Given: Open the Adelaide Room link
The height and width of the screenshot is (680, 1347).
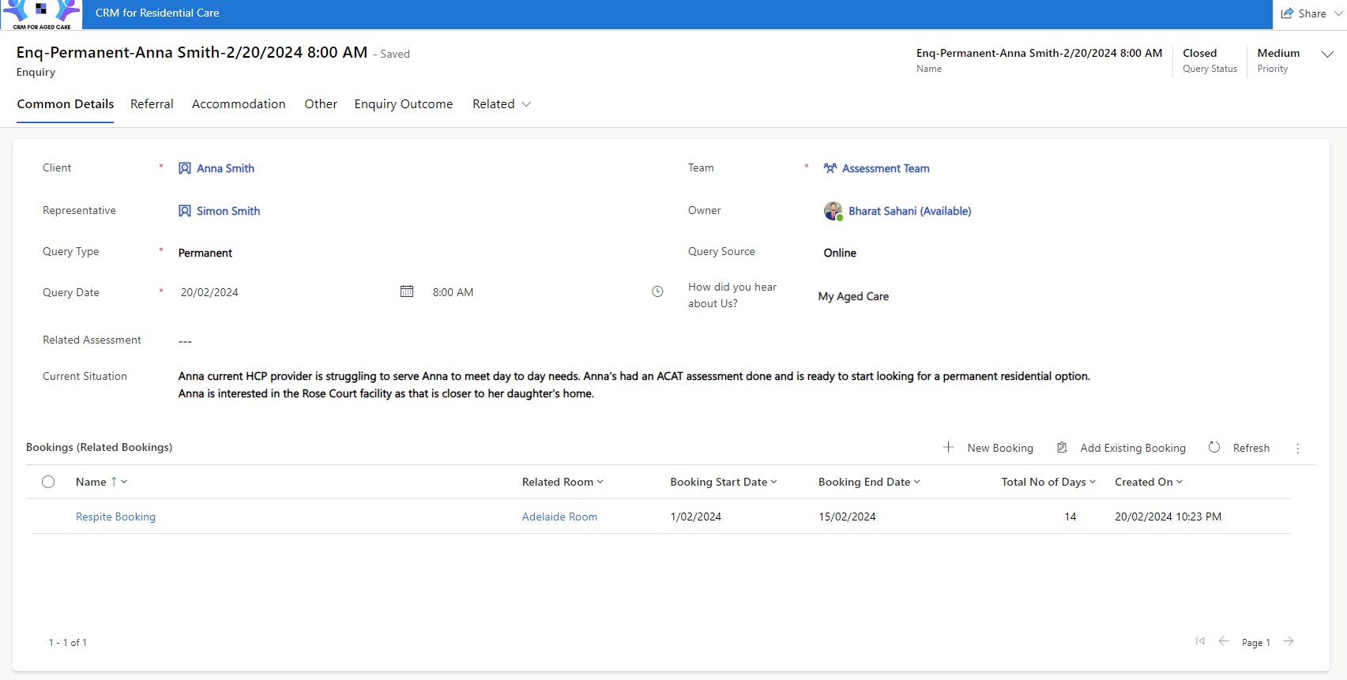Looking at the screenshot, I should click(x=559, y=517).
